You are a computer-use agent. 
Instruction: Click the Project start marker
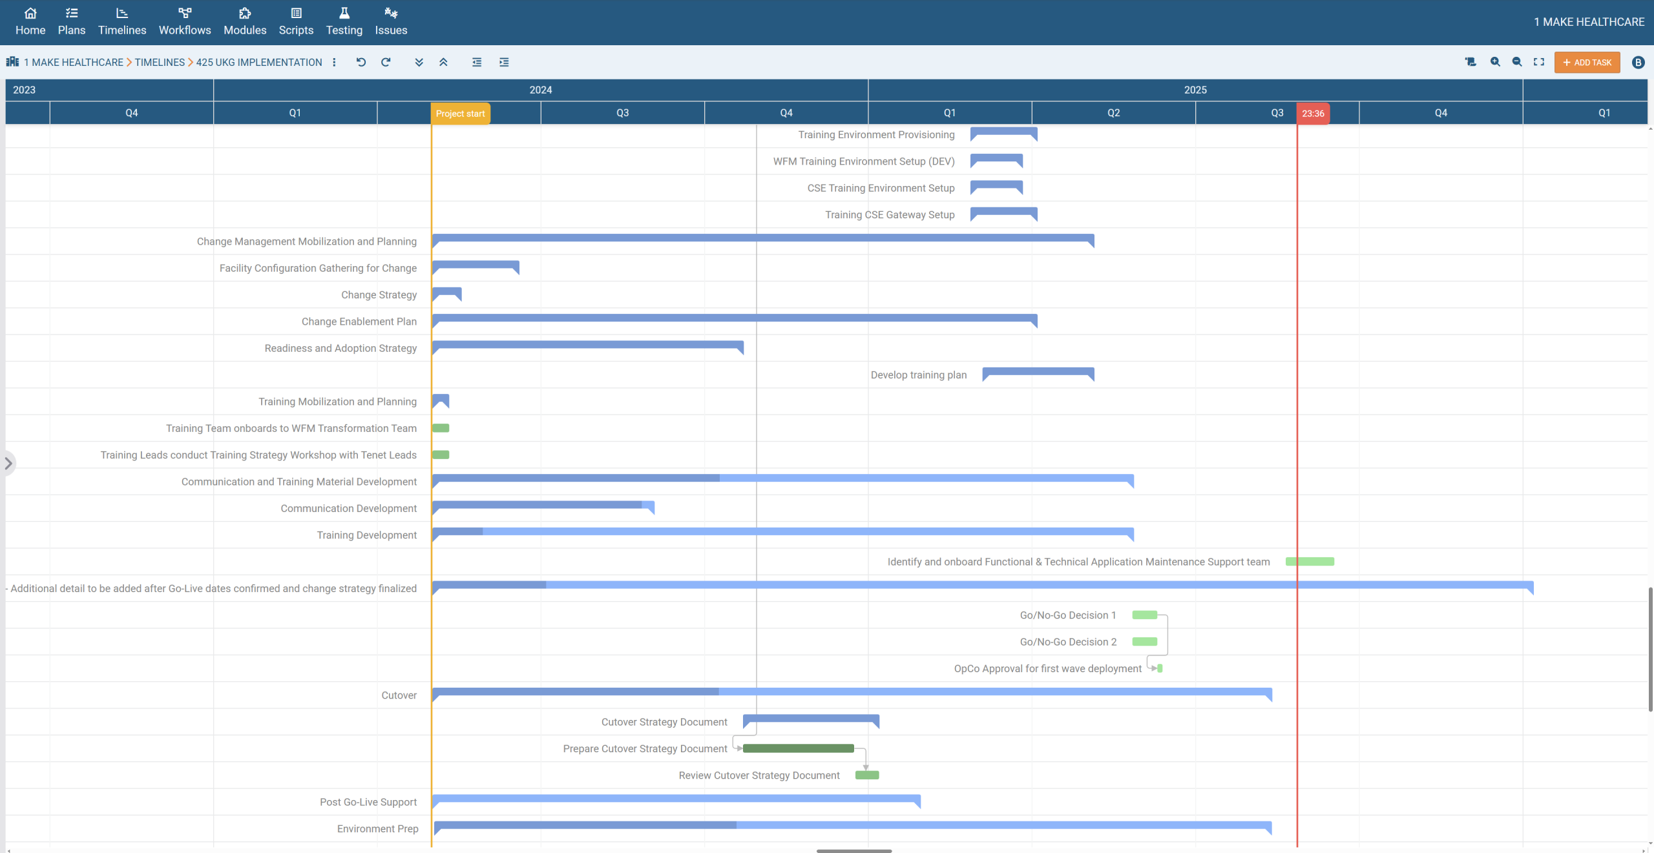460,114
